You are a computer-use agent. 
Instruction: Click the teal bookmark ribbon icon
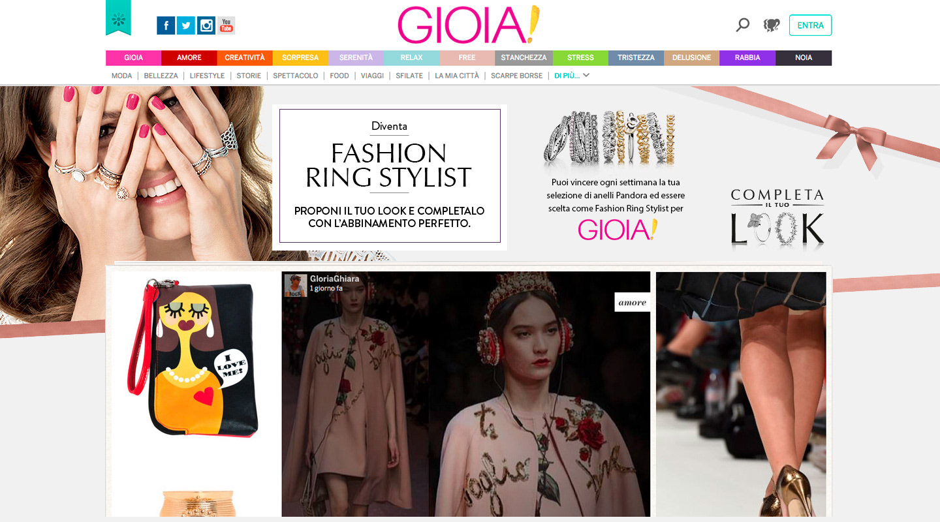point(118,18)
